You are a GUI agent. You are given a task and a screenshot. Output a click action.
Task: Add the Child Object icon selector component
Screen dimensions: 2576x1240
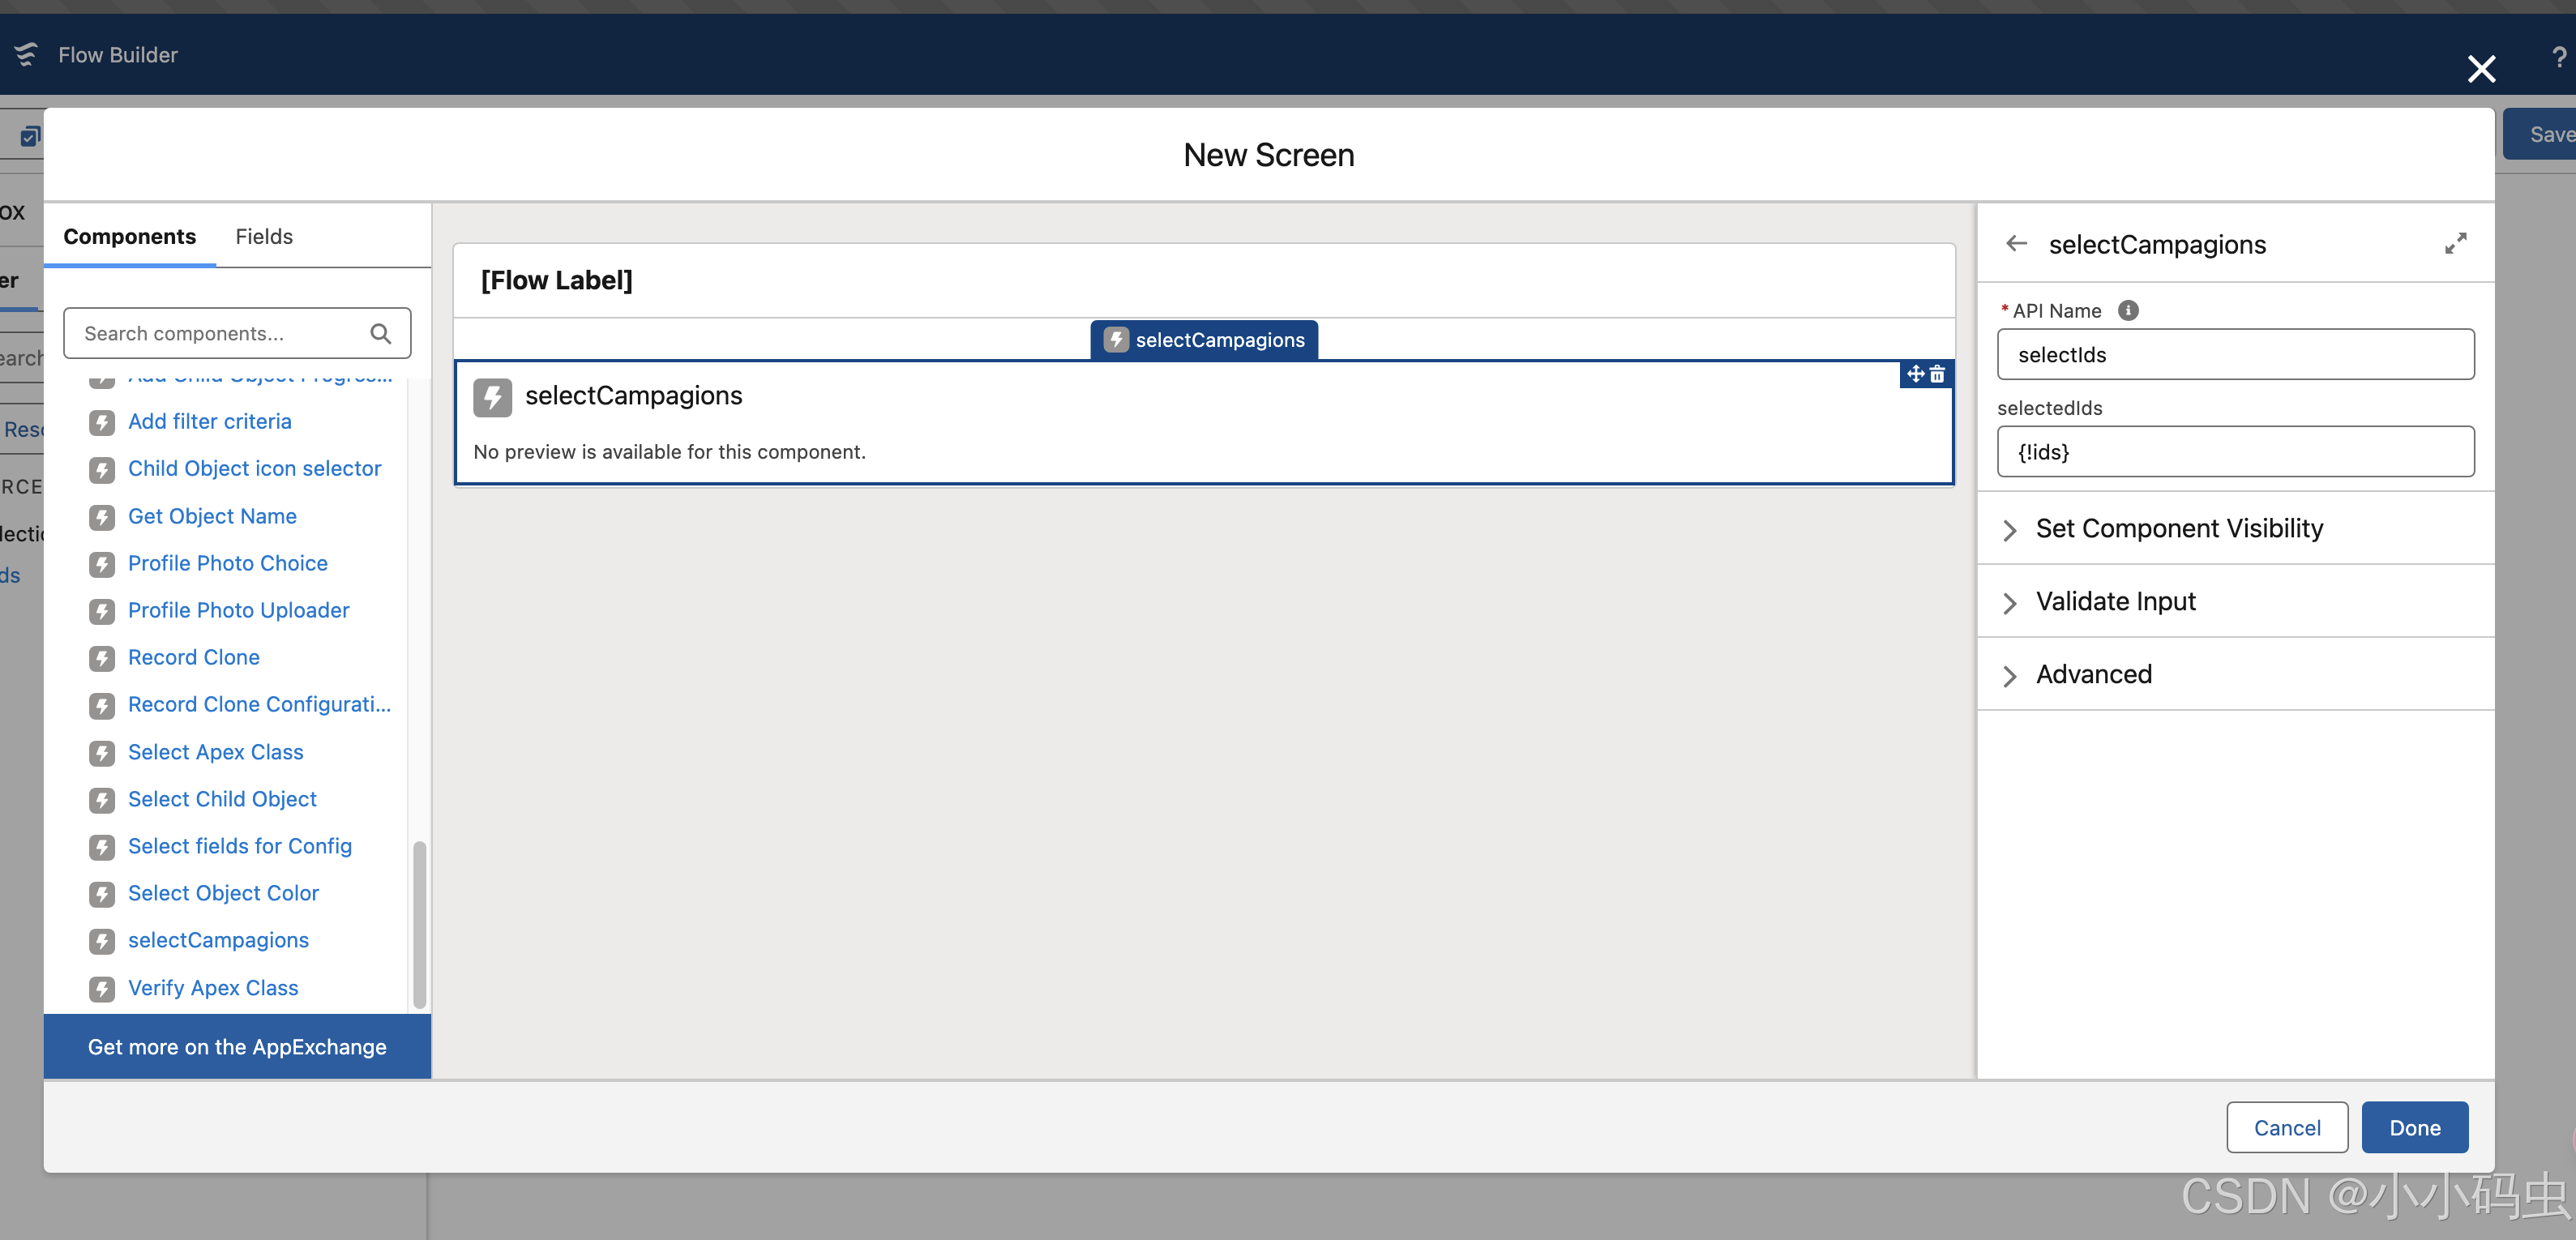pyautogui.click(x=254, y=468)
